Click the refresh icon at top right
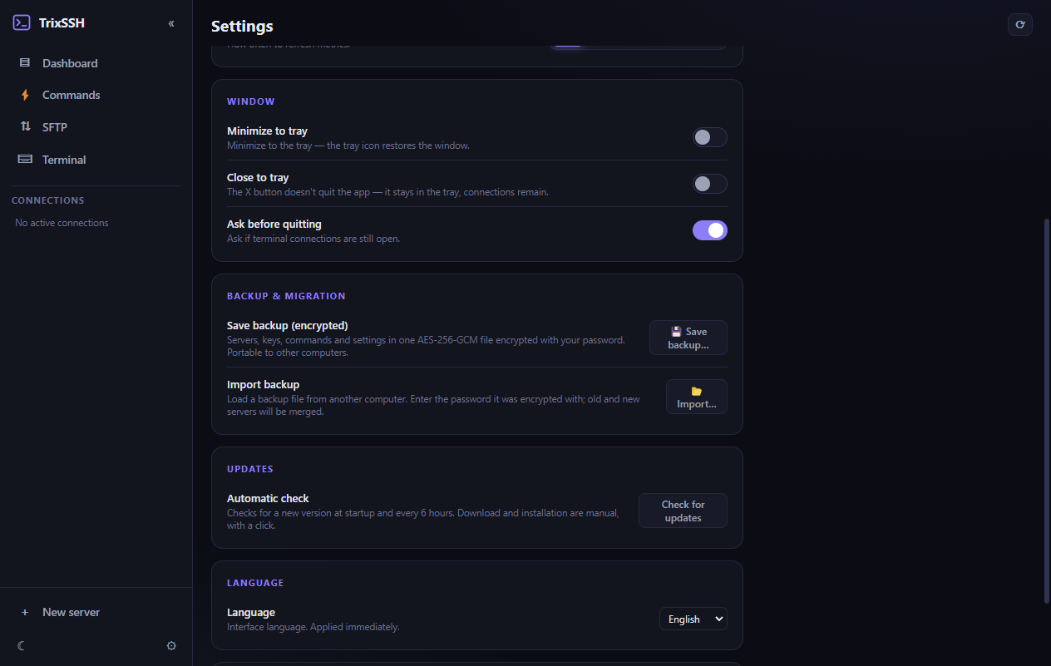1051x666 pixels. pos(1020,25)
